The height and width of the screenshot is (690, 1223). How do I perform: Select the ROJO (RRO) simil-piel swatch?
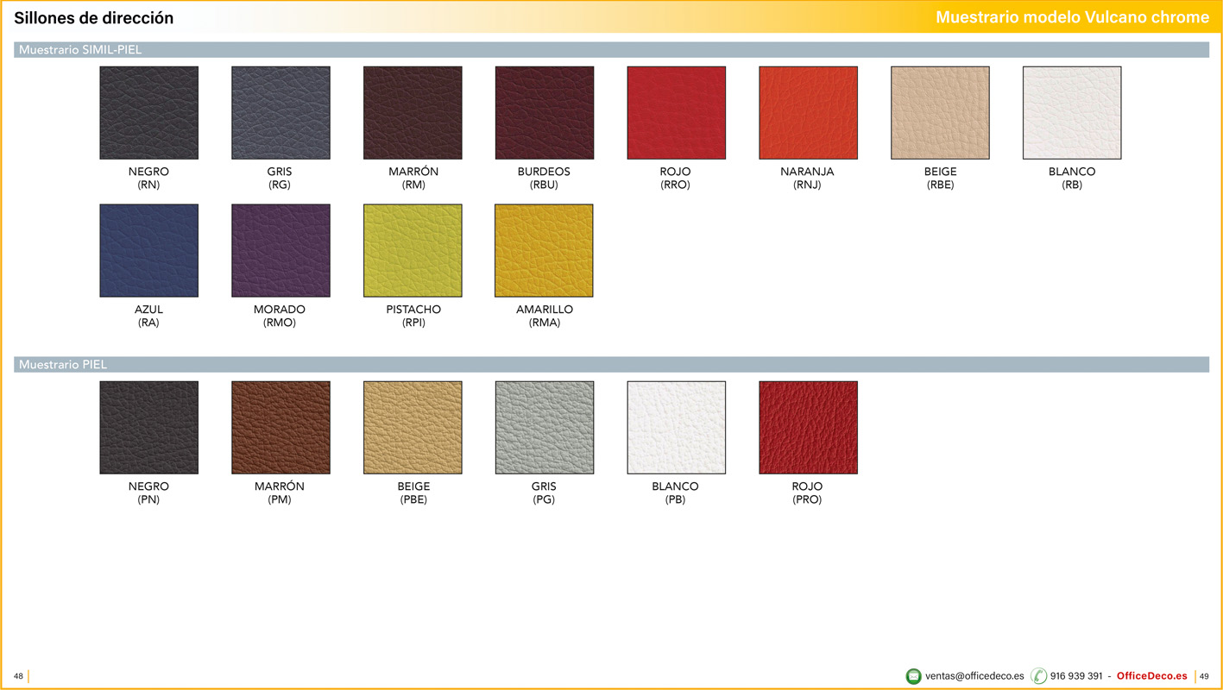tap(677, 113)
